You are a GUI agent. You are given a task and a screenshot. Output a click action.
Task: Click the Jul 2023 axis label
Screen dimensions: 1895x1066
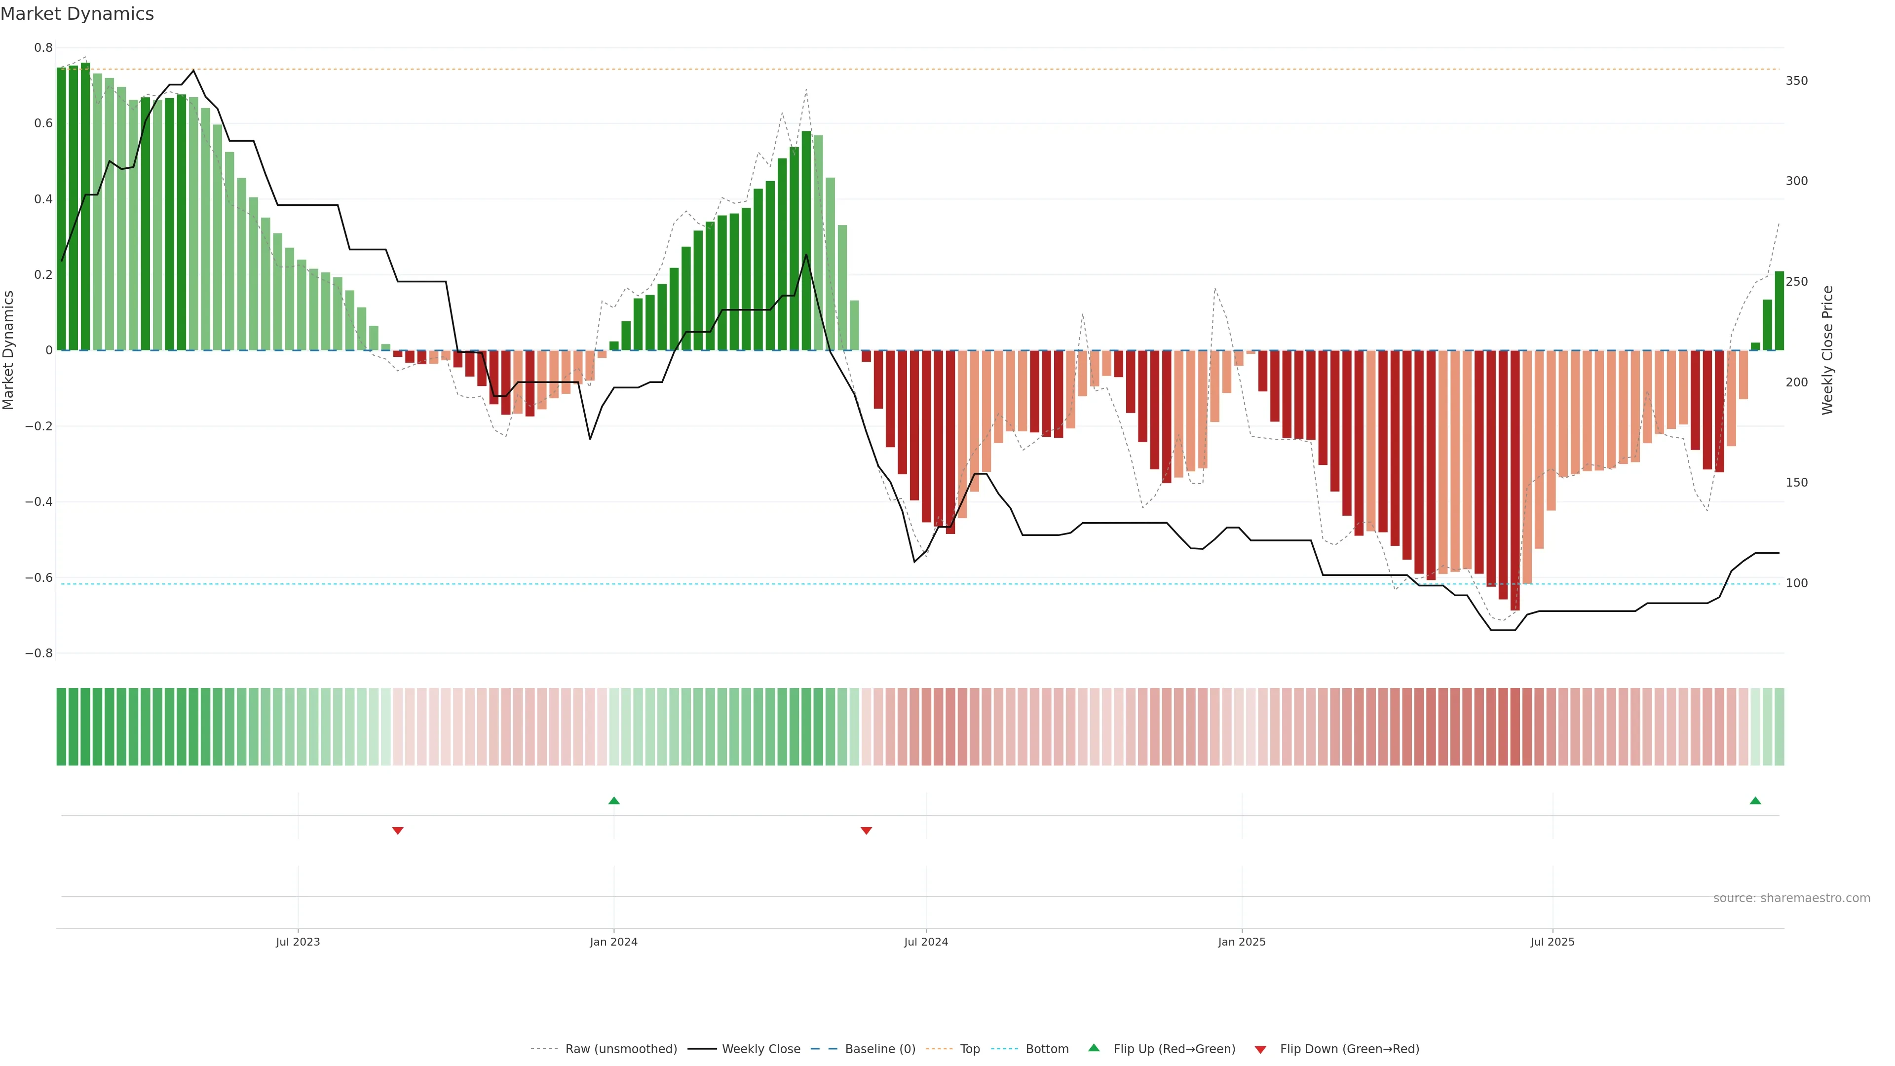(x=298, y=942)
